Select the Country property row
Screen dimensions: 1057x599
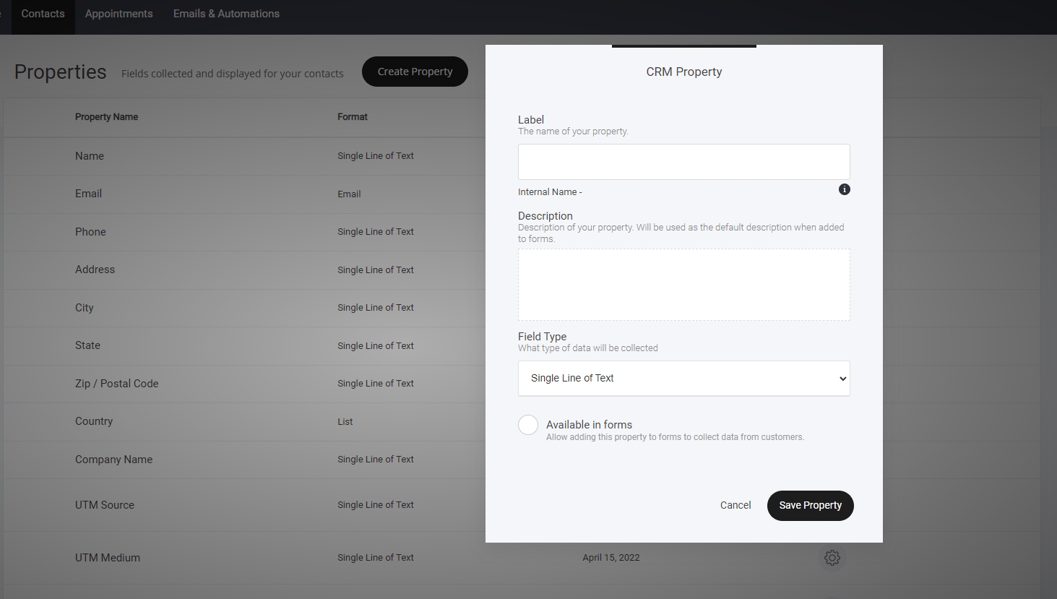[94, 421]
